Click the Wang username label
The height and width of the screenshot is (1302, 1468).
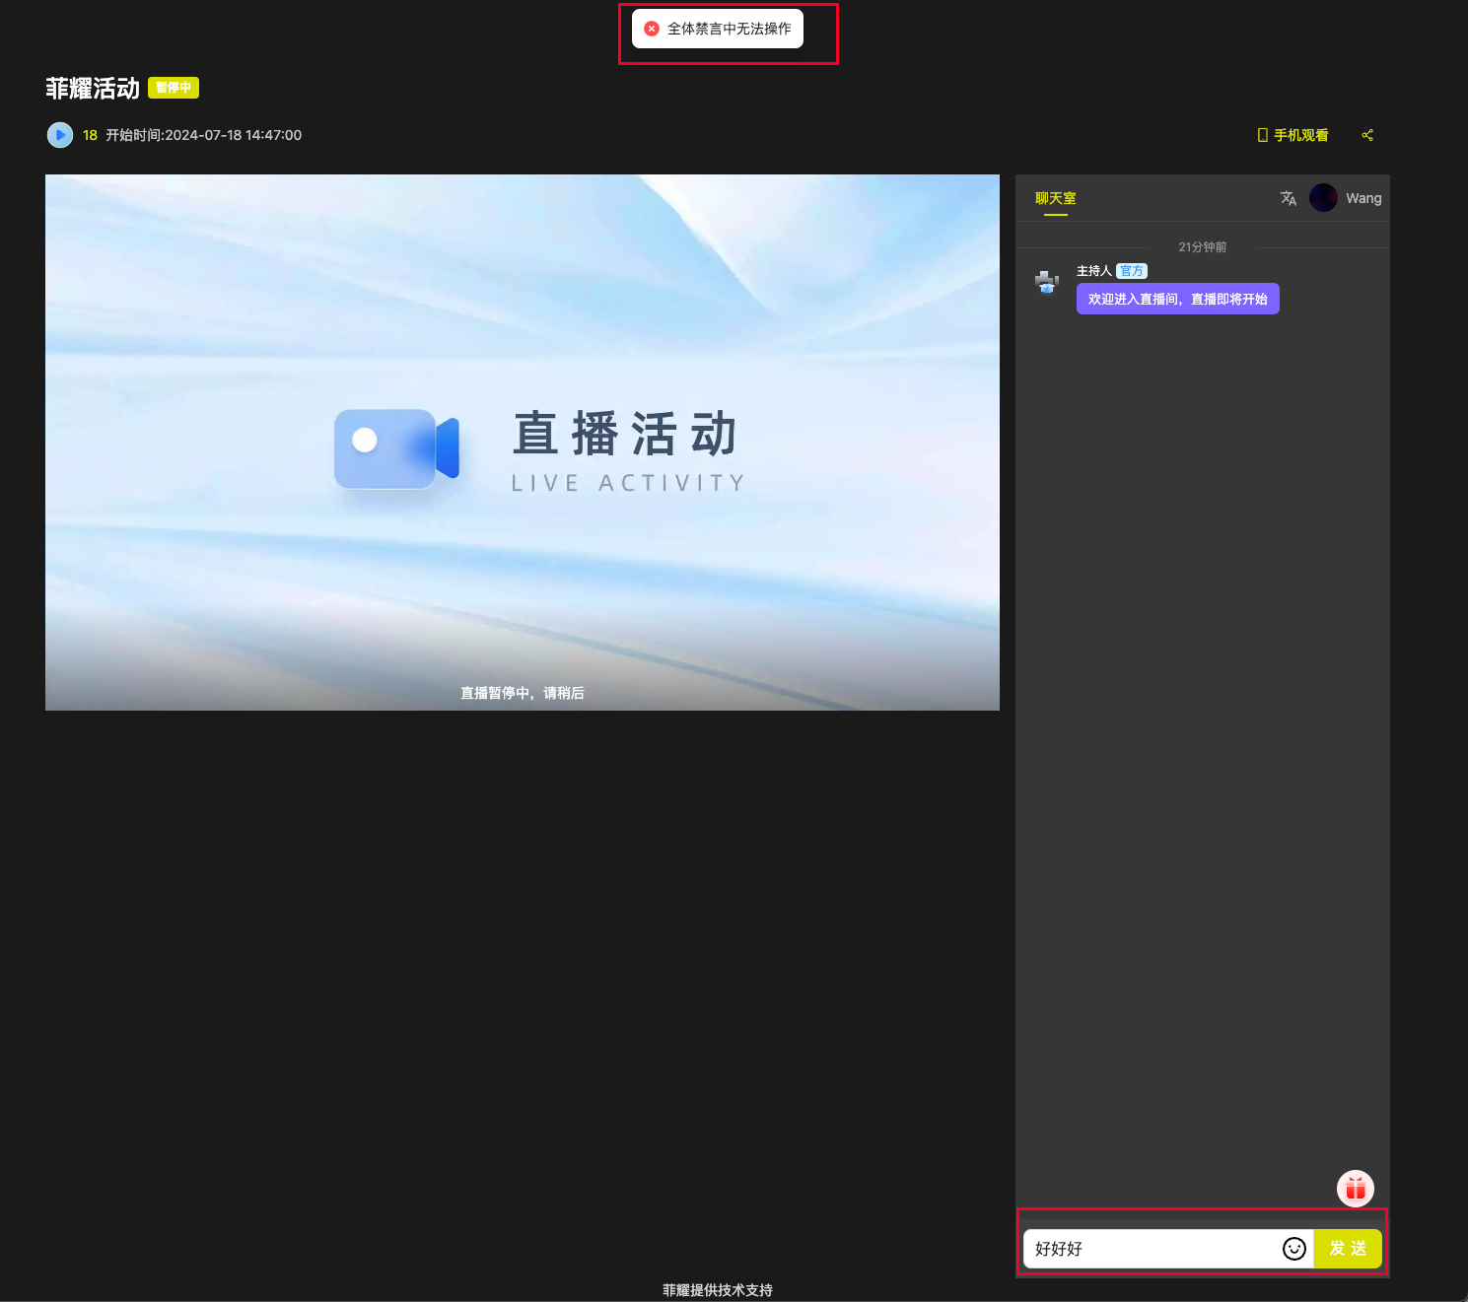tap(1363, 198)
